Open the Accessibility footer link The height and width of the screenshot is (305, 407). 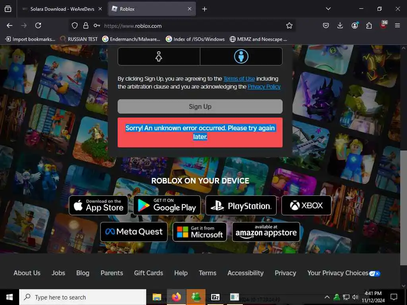click(x=246, y=273)
